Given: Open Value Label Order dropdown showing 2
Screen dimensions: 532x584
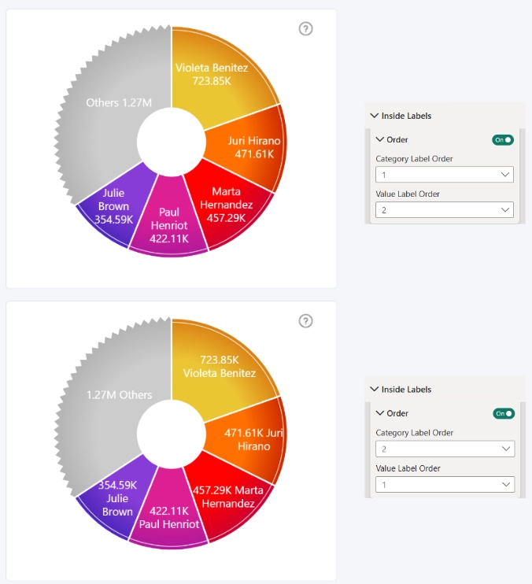Looking at the screenshot, I should tap(445, 209).
